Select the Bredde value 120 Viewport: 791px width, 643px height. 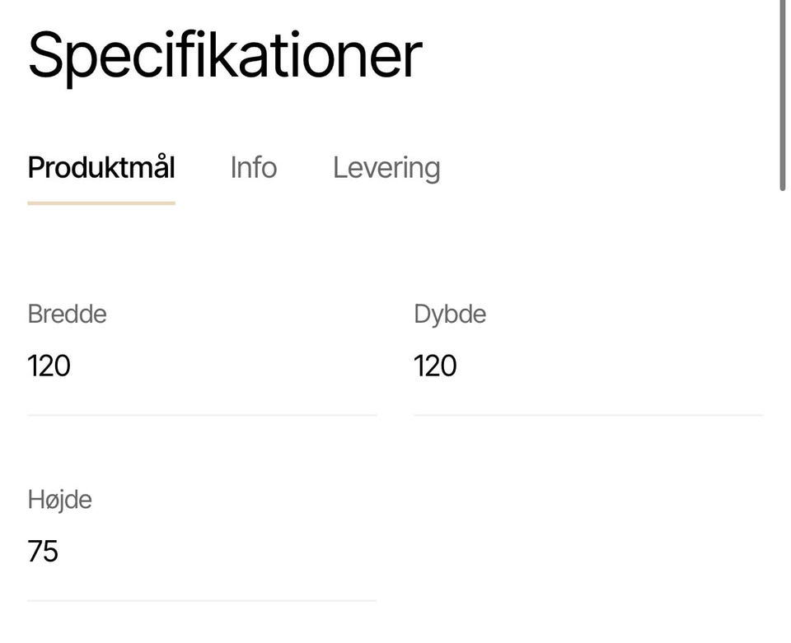[x=49, y=366]
